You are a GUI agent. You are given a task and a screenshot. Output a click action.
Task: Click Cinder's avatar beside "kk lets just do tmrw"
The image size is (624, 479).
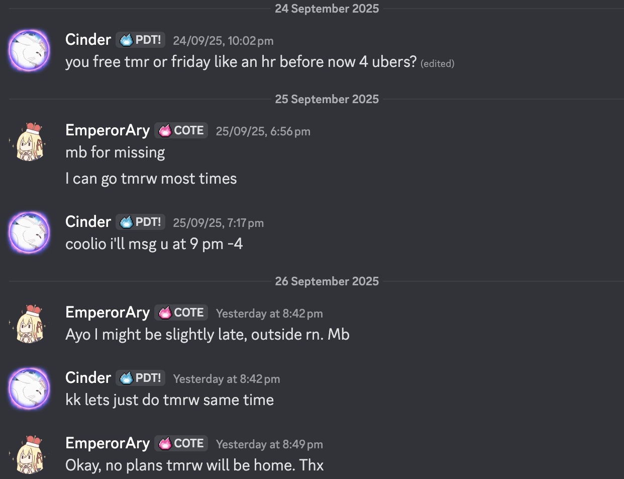tap(29, 388)
